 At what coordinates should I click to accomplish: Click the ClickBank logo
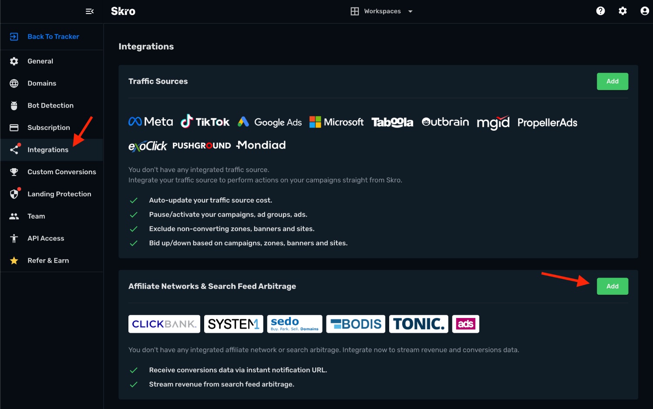164,324
